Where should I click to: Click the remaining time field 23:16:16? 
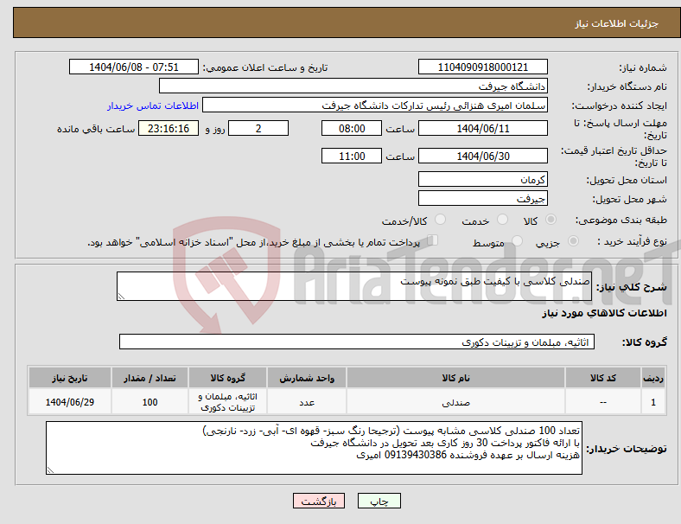(169, 129)
